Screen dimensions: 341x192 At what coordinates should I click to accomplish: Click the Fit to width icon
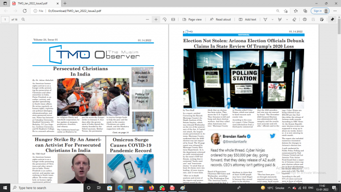point(173,20)
